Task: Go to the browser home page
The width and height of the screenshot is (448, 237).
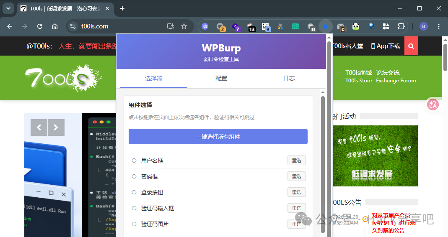Action: tap(55, 26)
